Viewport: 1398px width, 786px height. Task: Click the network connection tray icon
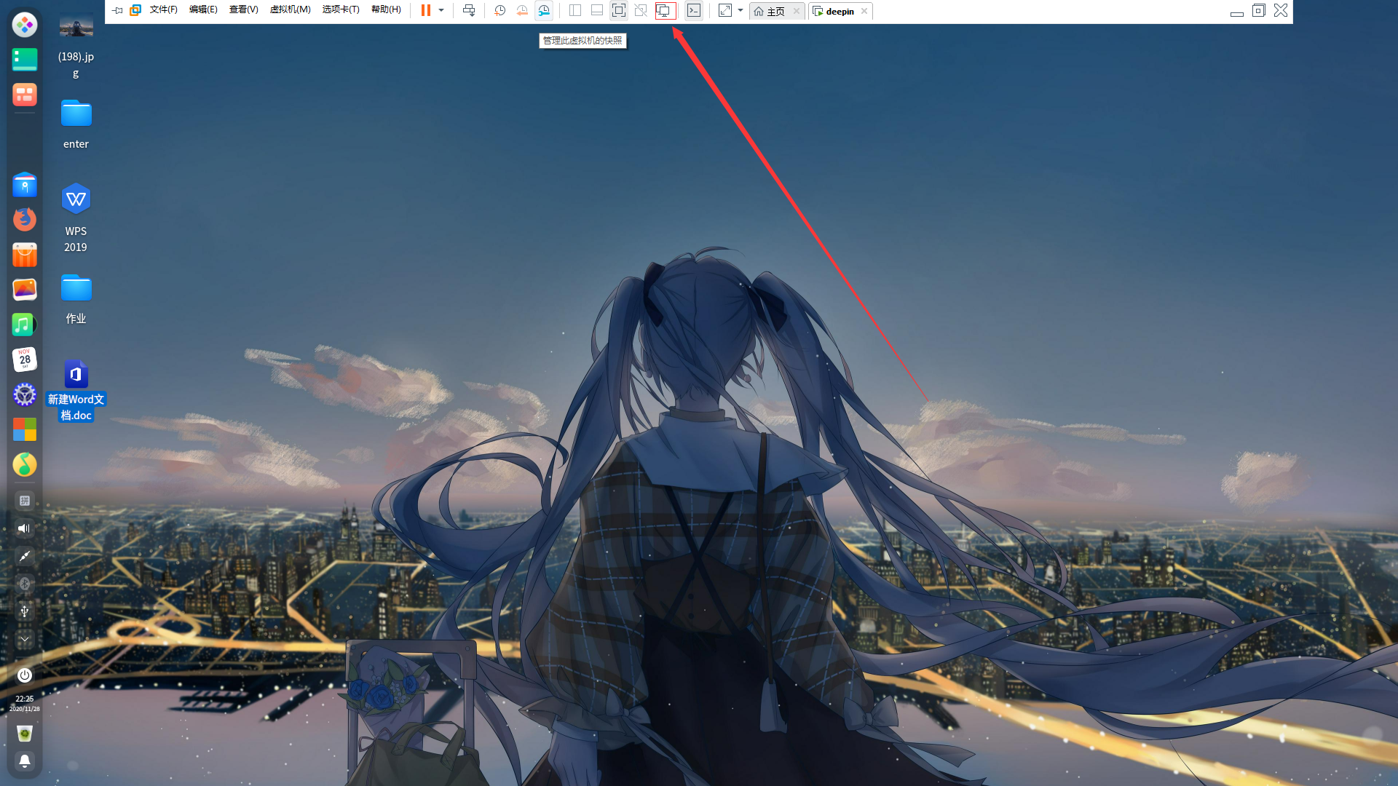25,556
